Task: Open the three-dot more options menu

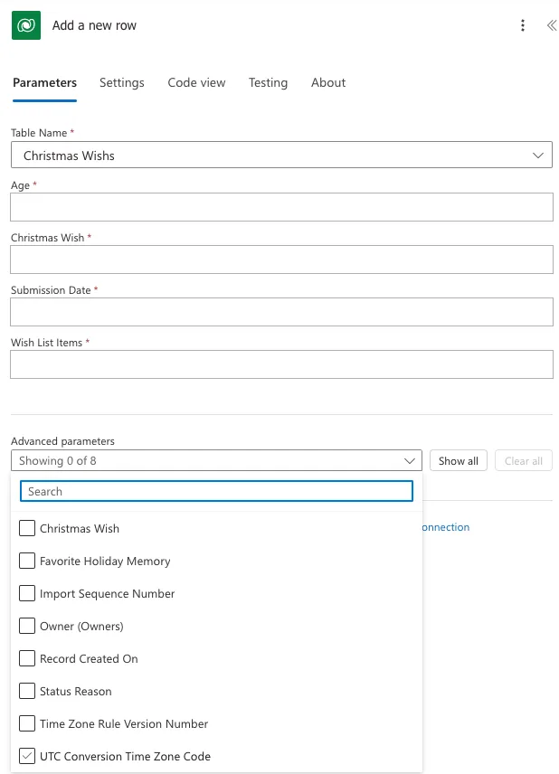Action: click(x=523, y=25)
